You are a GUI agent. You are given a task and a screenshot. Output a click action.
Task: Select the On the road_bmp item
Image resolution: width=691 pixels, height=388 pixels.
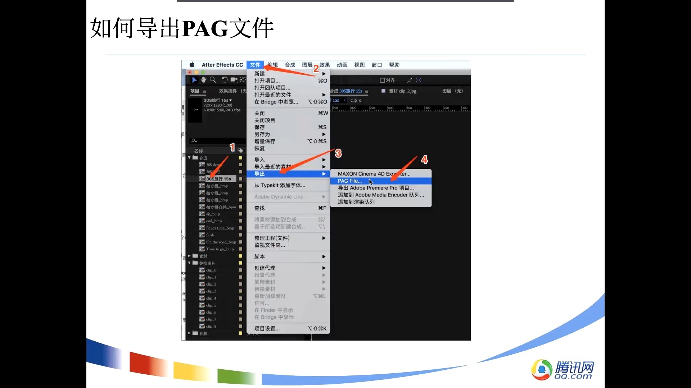coord(221,242)
